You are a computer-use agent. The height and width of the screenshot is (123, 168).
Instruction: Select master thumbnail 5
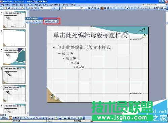pyautogui.click(x=14, y=94)
